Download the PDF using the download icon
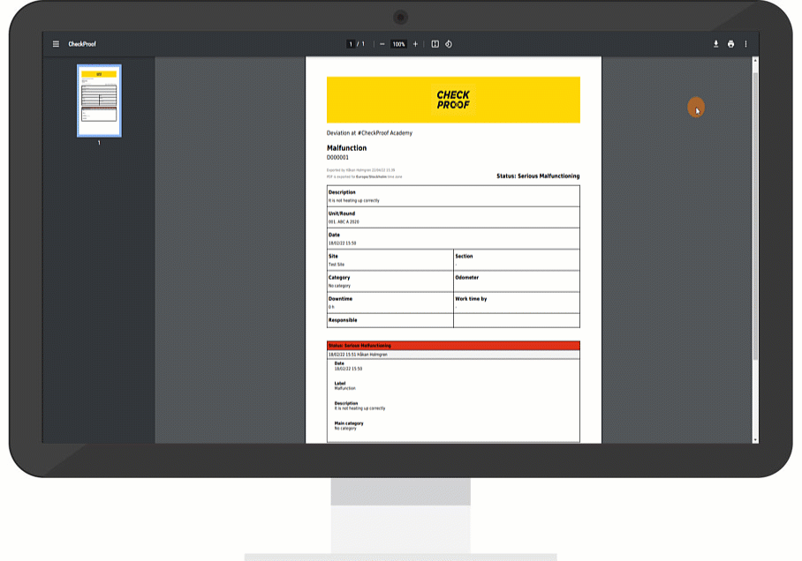 point(716,44)
